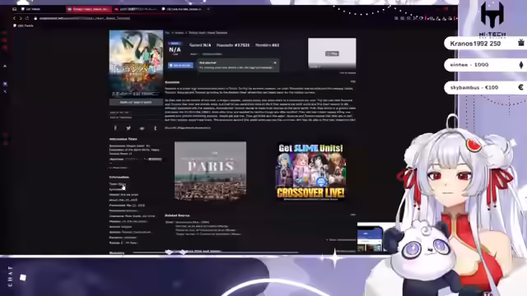527x296 pixels.
Task: Click the padlock icon in address bar
Action: tap(35, 18)
